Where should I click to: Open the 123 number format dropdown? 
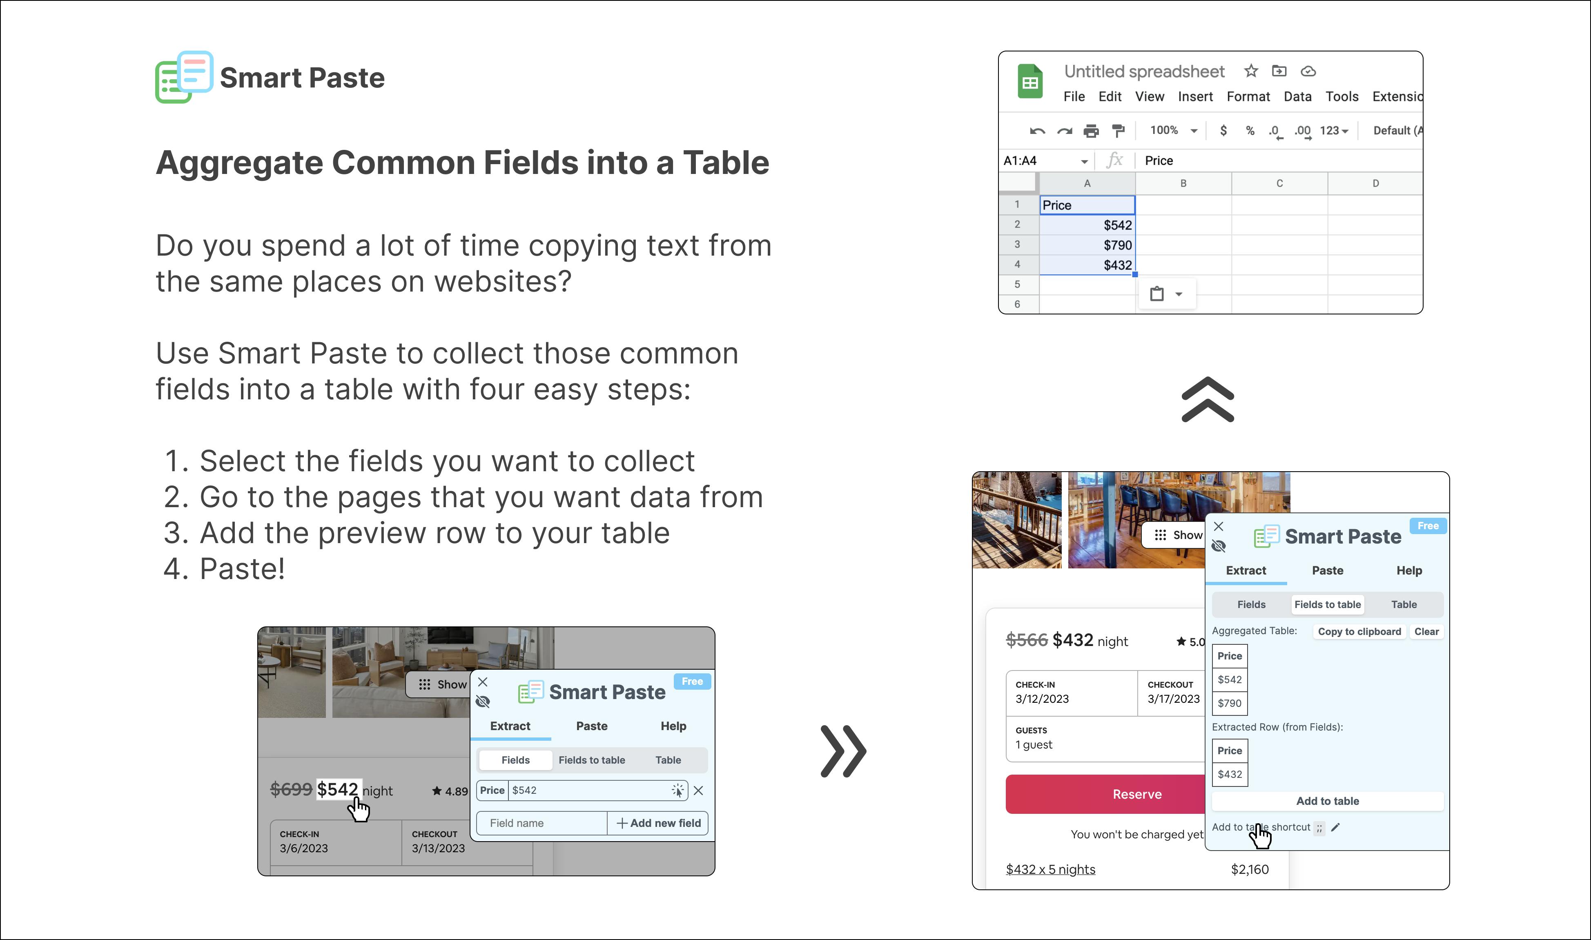(1335, 131)
